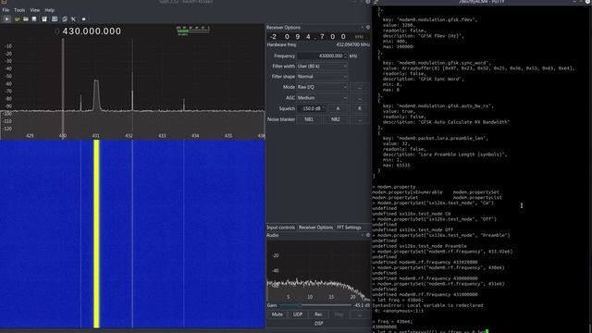Viewport: 592px width, 333px height.
Task: Open the Filter shape dropdown
Action: tap(322, 76)
